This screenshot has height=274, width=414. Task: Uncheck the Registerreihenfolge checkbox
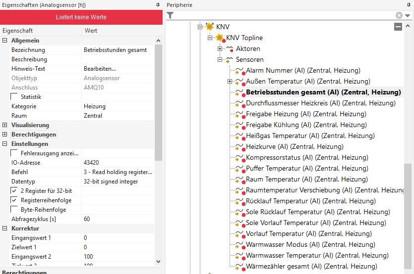14,200
